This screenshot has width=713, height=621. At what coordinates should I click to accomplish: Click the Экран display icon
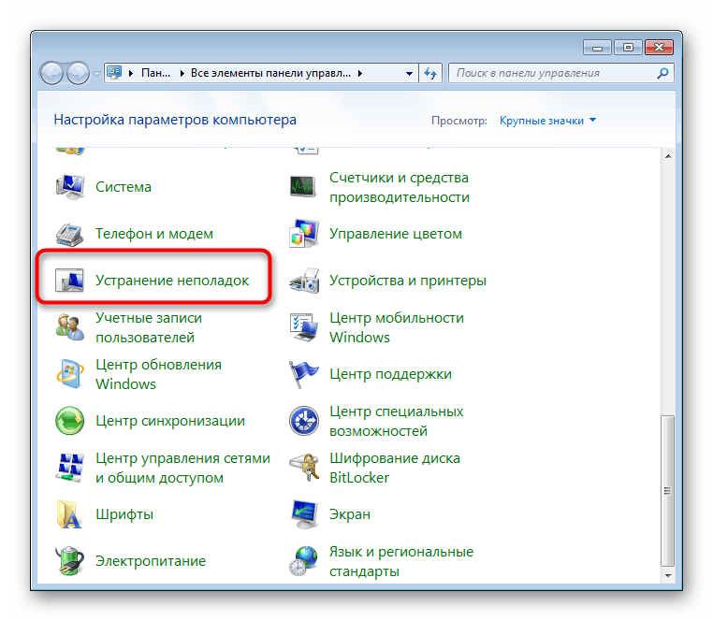(304, 514)
